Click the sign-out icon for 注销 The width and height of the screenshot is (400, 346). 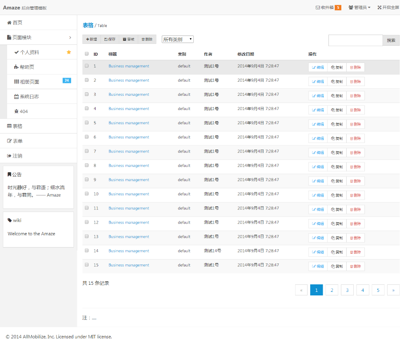pos(9,156)
